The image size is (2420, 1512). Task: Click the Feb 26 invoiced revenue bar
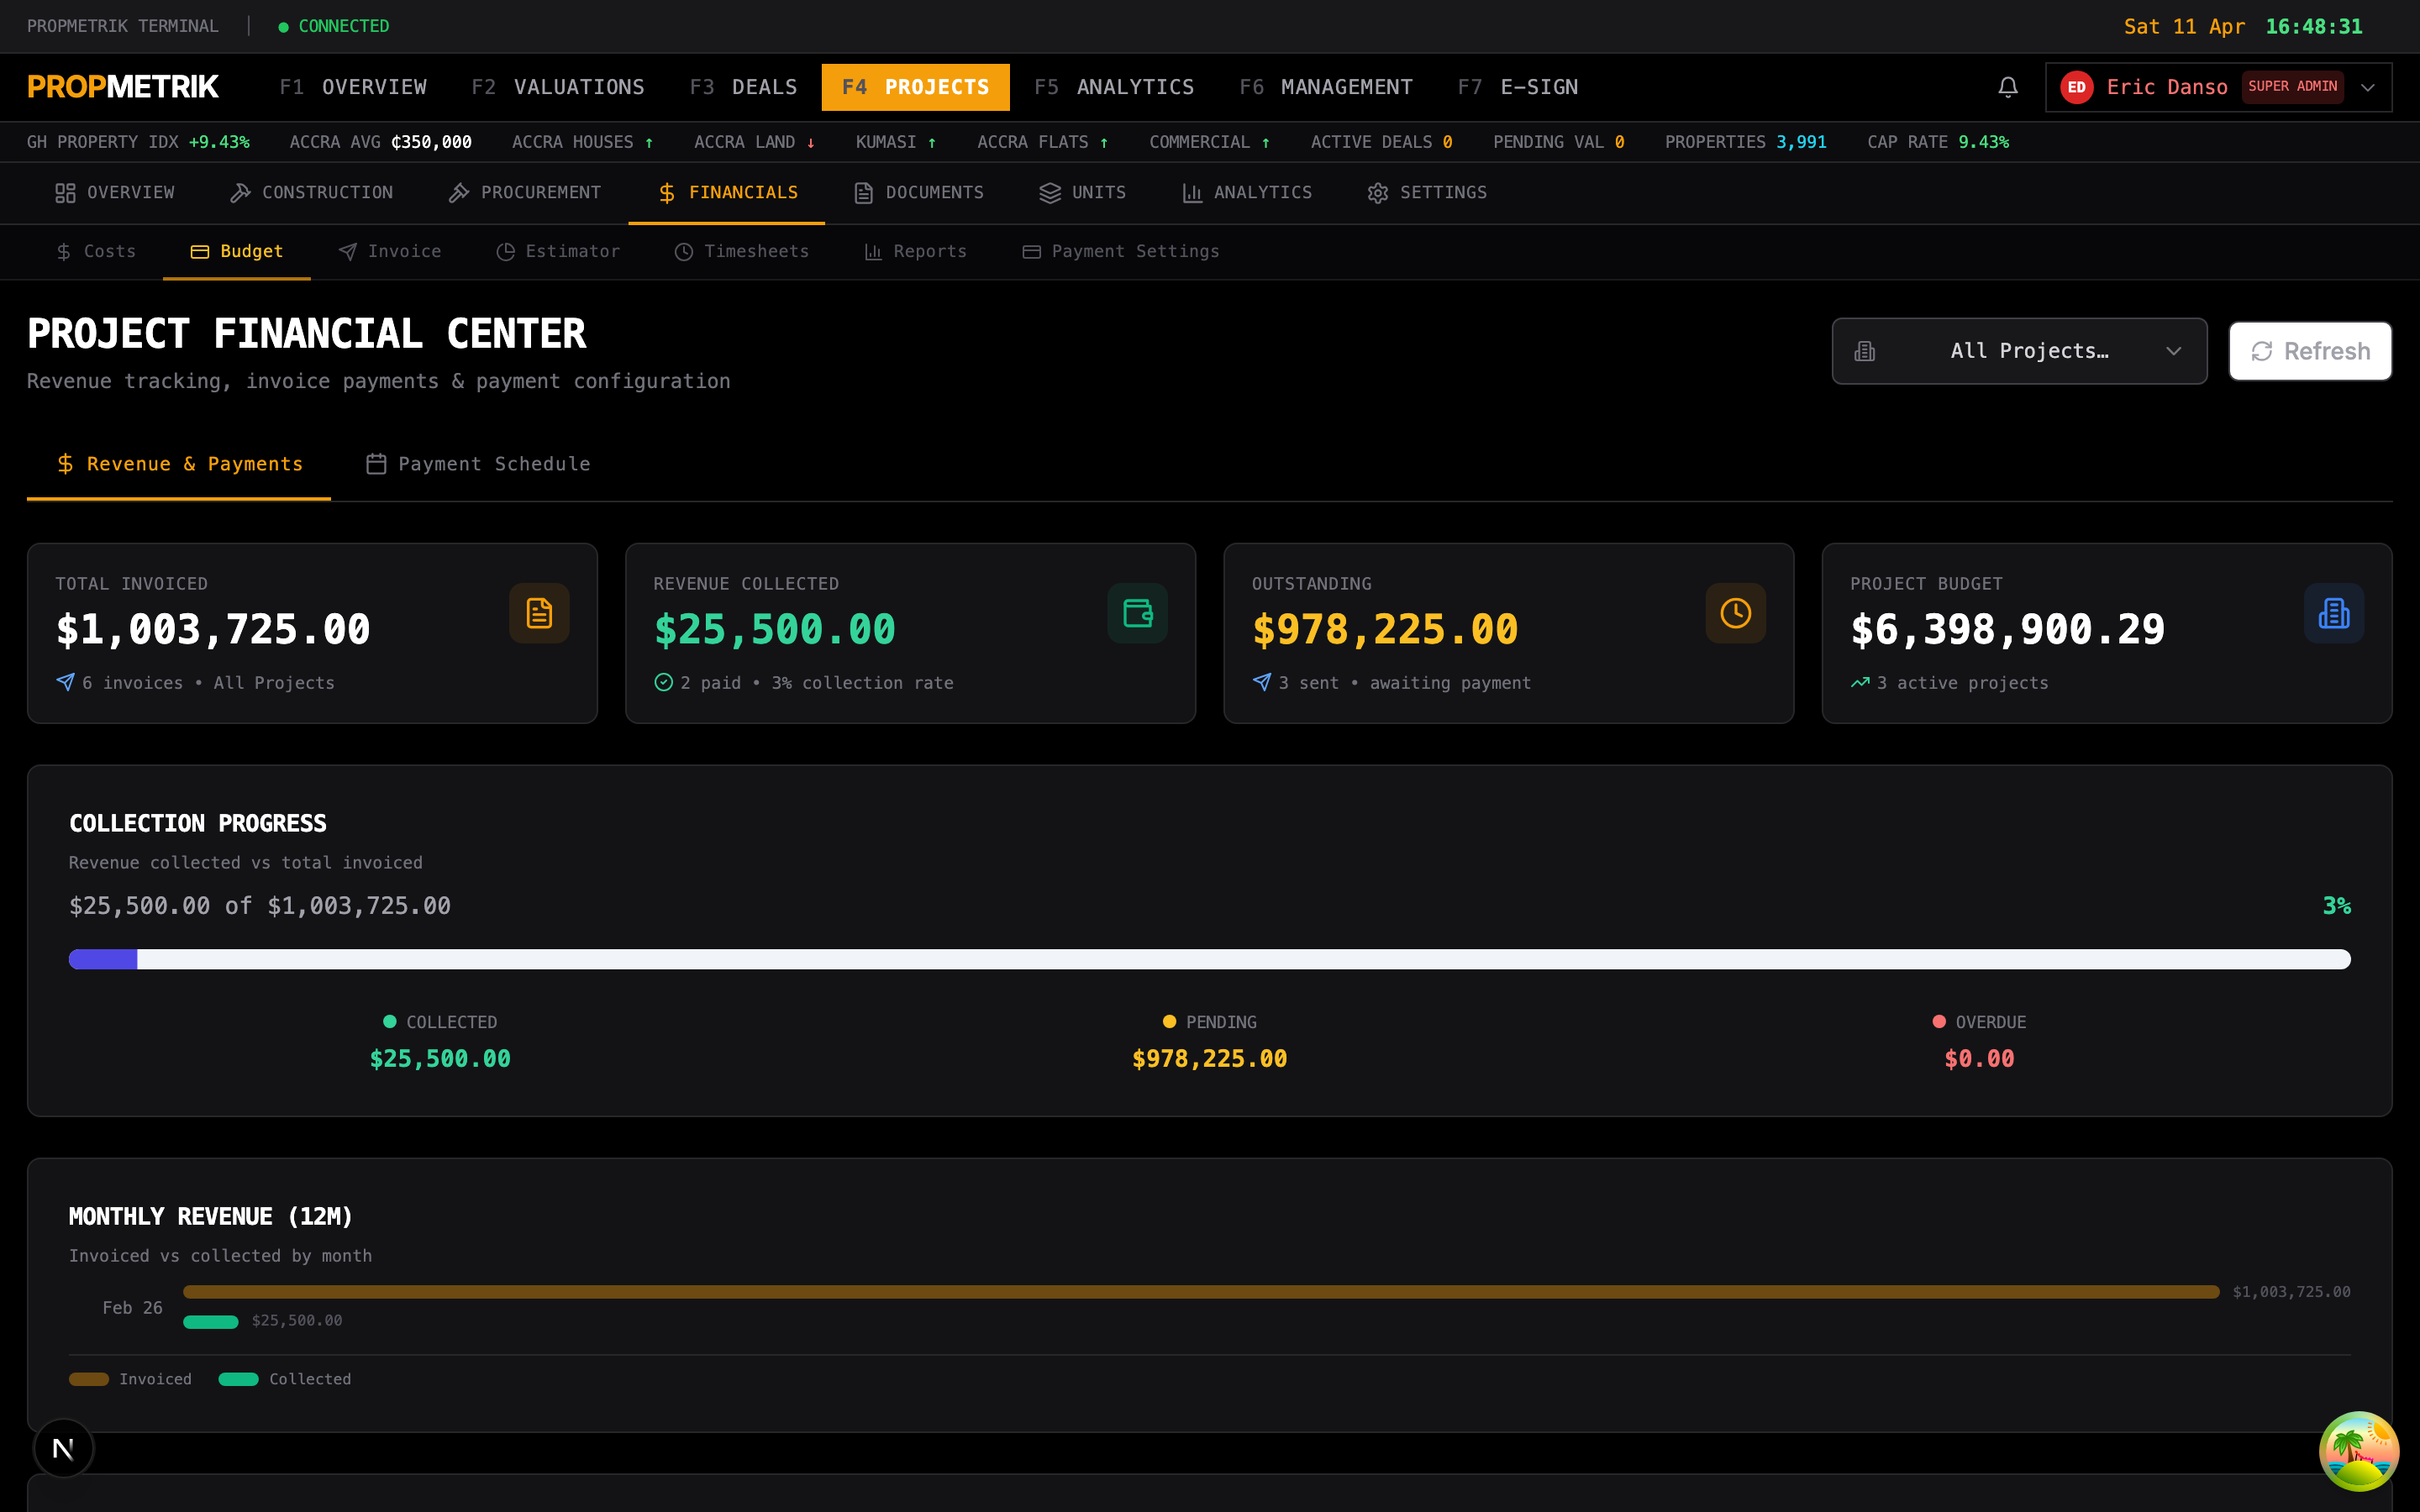tap(1201, 1292)
